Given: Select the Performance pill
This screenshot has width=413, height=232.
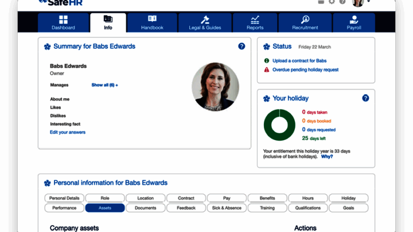Looking at the screenshot, I should [x=64, y=208].
